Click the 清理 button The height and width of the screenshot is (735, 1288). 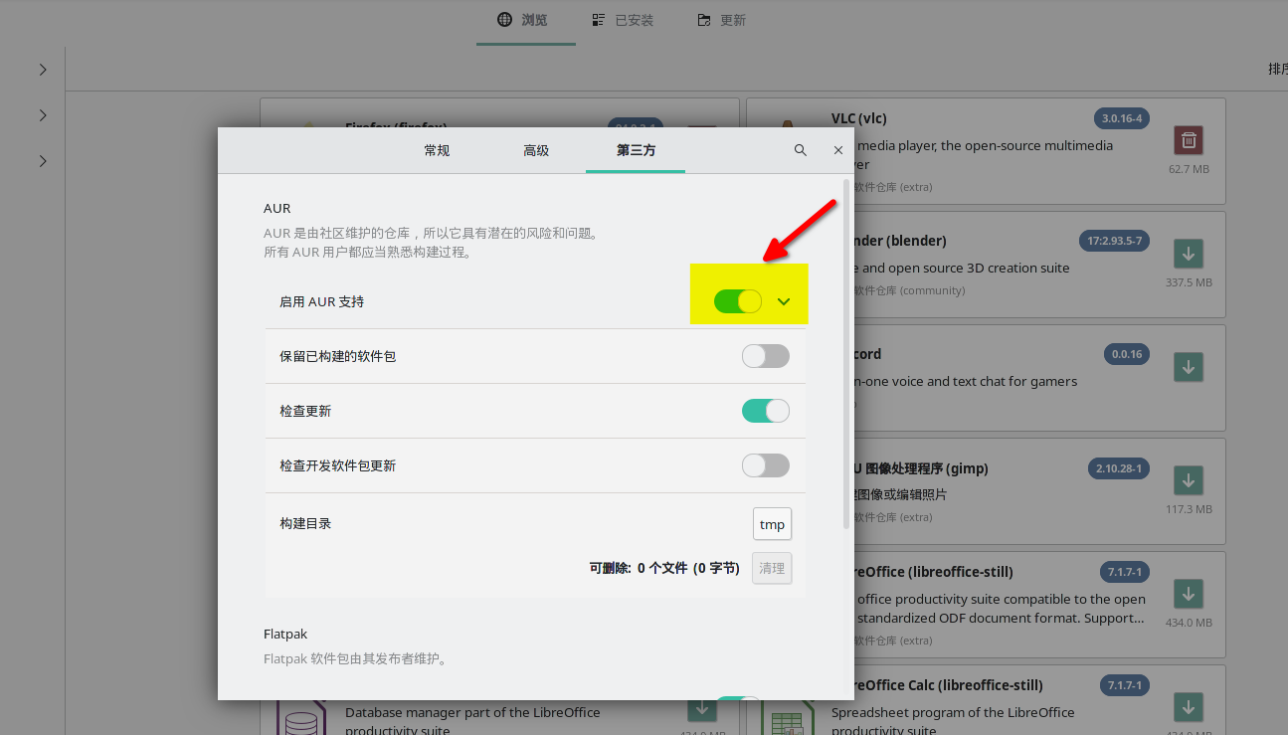772,568
